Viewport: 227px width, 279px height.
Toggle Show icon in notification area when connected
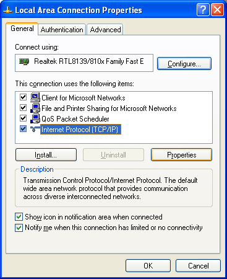(19, 217)
